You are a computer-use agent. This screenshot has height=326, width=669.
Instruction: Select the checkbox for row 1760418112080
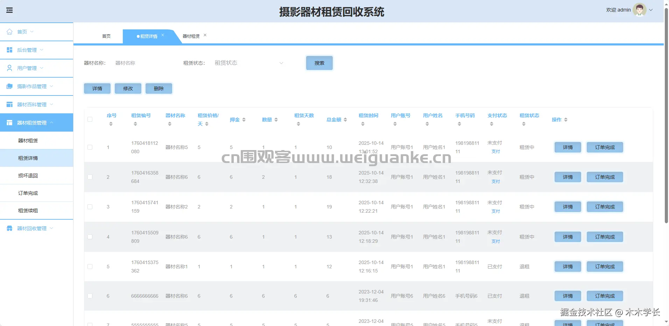tap(90, 147)
